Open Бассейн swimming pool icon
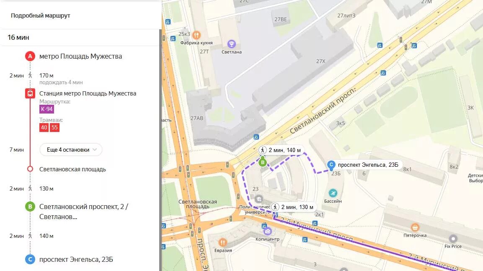The image size is (483, 271). point(333,193)
